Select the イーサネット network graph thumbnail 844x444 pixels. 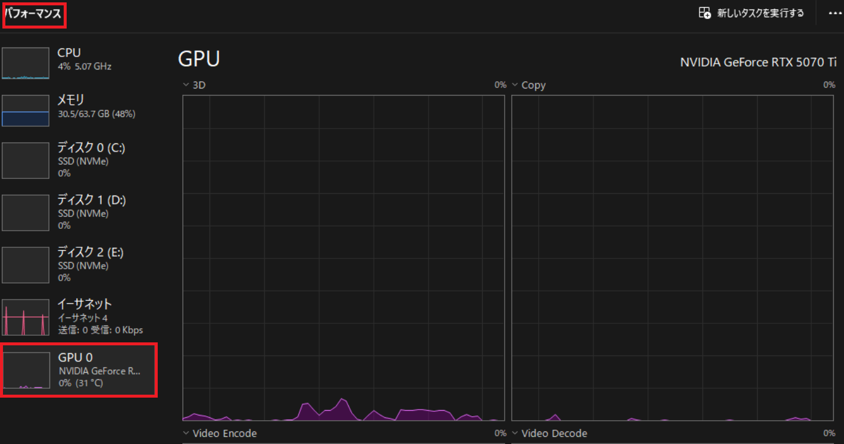click(26, 317)
